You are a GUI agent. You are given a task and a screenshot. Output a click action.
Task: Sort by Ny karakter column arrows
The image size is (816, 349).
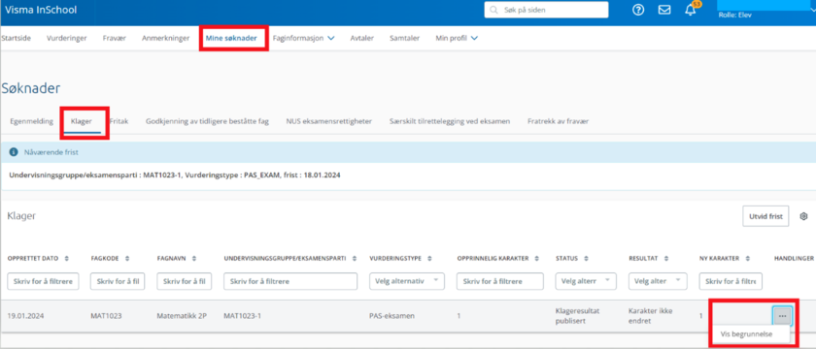749,259
